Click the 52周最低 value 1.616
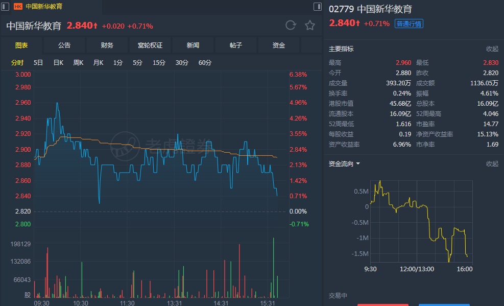Viewport: 504px width, 306px height. [403, 124]
